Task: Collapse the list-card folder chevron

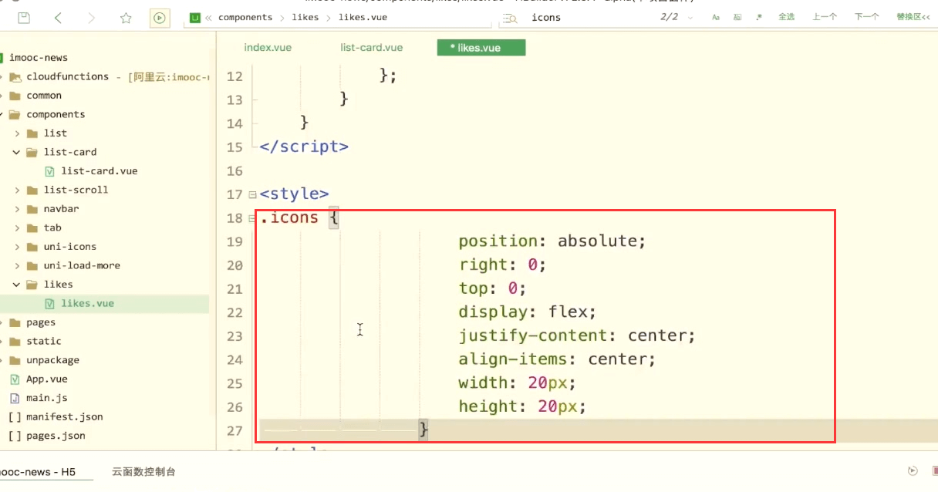Action: click(17, 153)
